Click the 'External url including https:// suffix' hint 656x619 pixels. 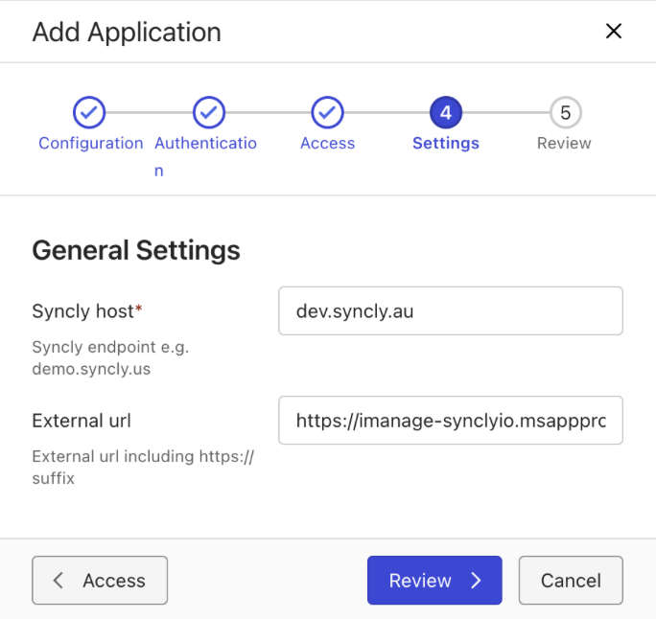pos(143,467)
